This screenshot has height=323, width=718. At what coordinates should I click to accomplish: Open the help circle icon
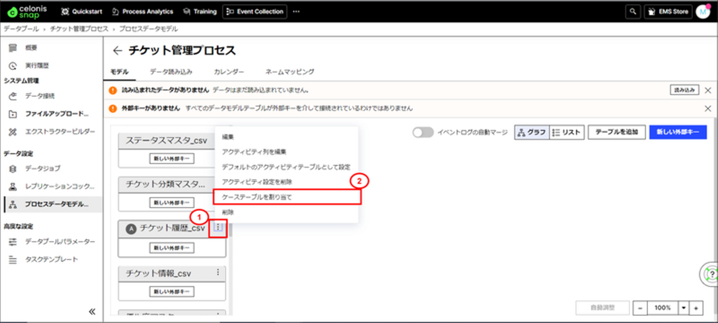[710, 274]
